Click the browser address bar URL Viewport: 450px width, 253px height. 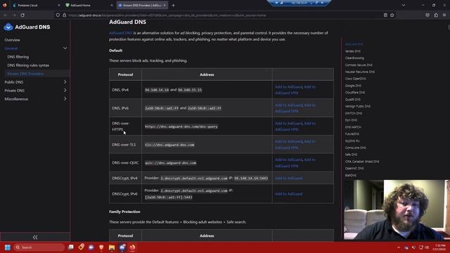(x=167, y=15)
